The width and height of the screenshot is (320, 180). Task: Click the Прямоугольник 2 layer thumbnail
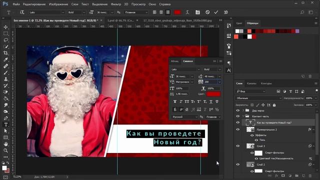click(x=250, y=129)
